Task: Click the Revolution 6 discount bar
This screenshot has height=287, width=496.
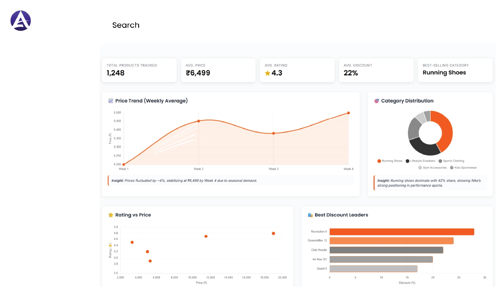Action: [x=400, y=231]
